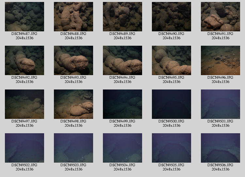This screenshot has height=177, width=245.
Task: Open DSCN9493.JPG pillow lava photo
Action: point(73,60)
